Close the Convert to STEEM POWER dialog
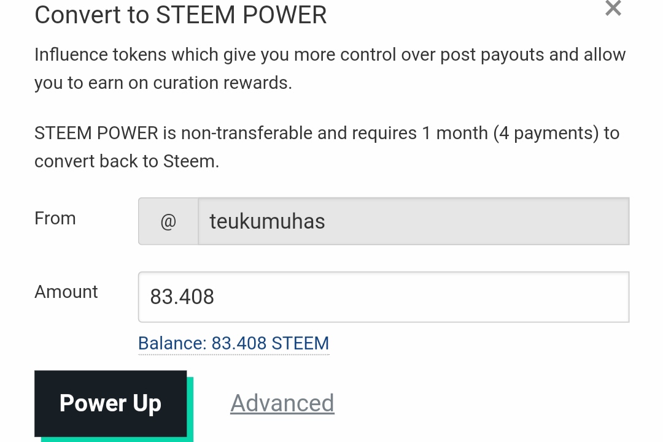 613,8
